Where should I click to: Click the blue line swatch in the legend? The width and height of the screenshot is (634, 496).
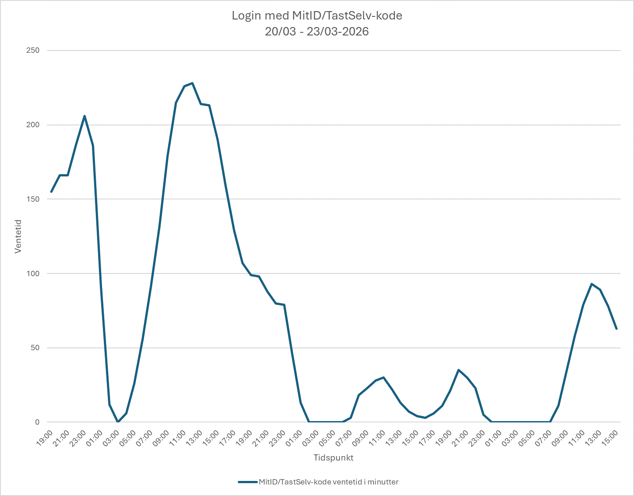(248, 482)
